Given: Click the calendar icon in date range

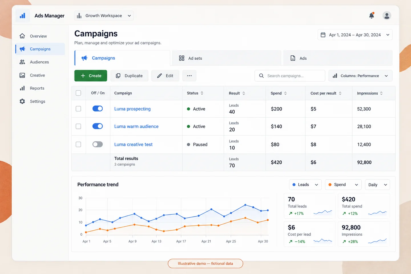Looking at the screenshot, I should 323,35.
